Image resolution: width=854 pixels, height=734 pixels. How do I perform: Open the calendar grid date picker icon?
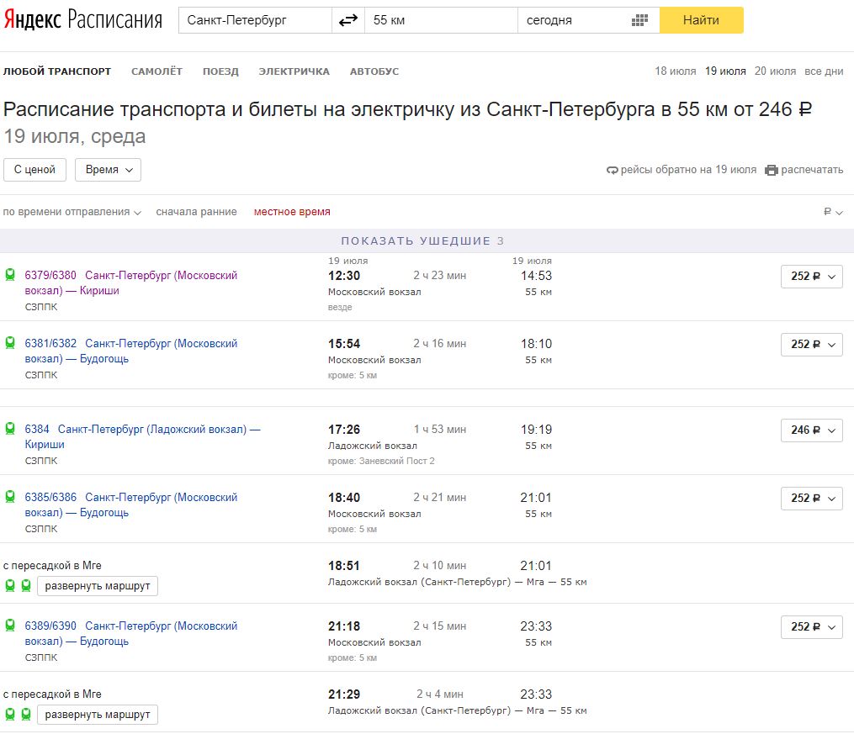coord(639,20)
